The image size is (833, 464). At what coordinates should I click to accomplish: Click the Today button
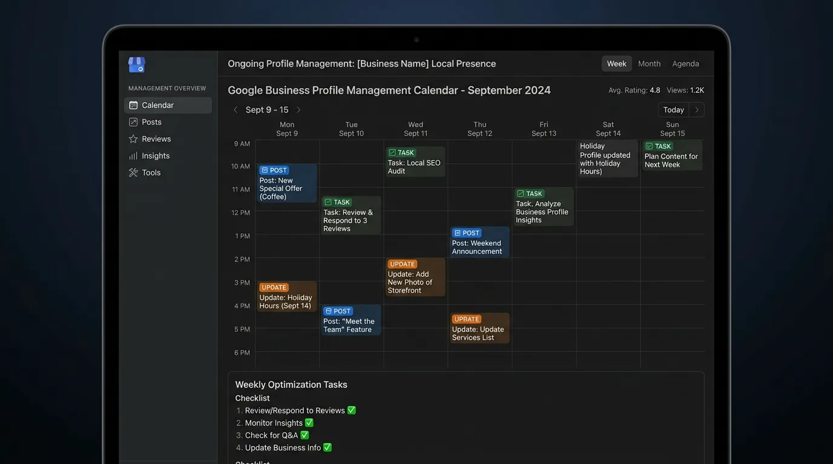tap(674, 110)
